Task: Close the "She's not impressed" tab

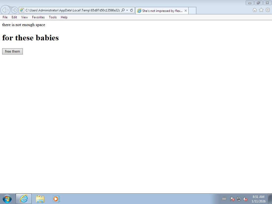Action: (x=186, y=11)
